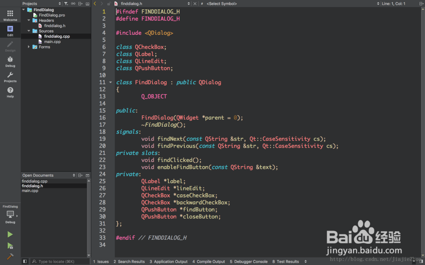Select finddialog.h in Open Documents
This screenshot has height=265, width=425.
32,186
